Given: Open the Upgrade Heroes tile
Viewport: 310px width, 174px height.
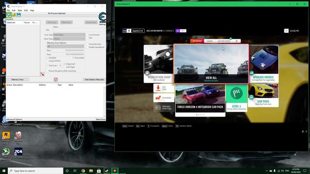Looking at the screenshot, I should (x=263, y=64).
